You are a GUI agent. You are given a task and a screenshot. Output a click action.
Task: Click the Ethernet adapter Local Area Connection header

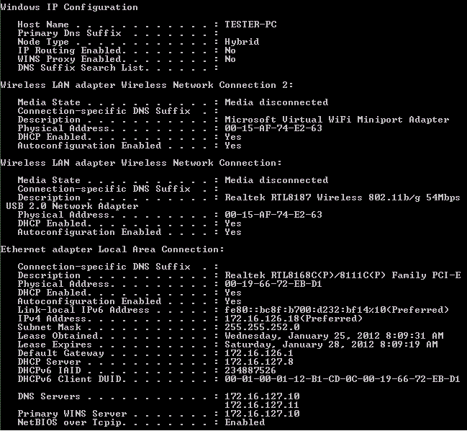[112, 249]
